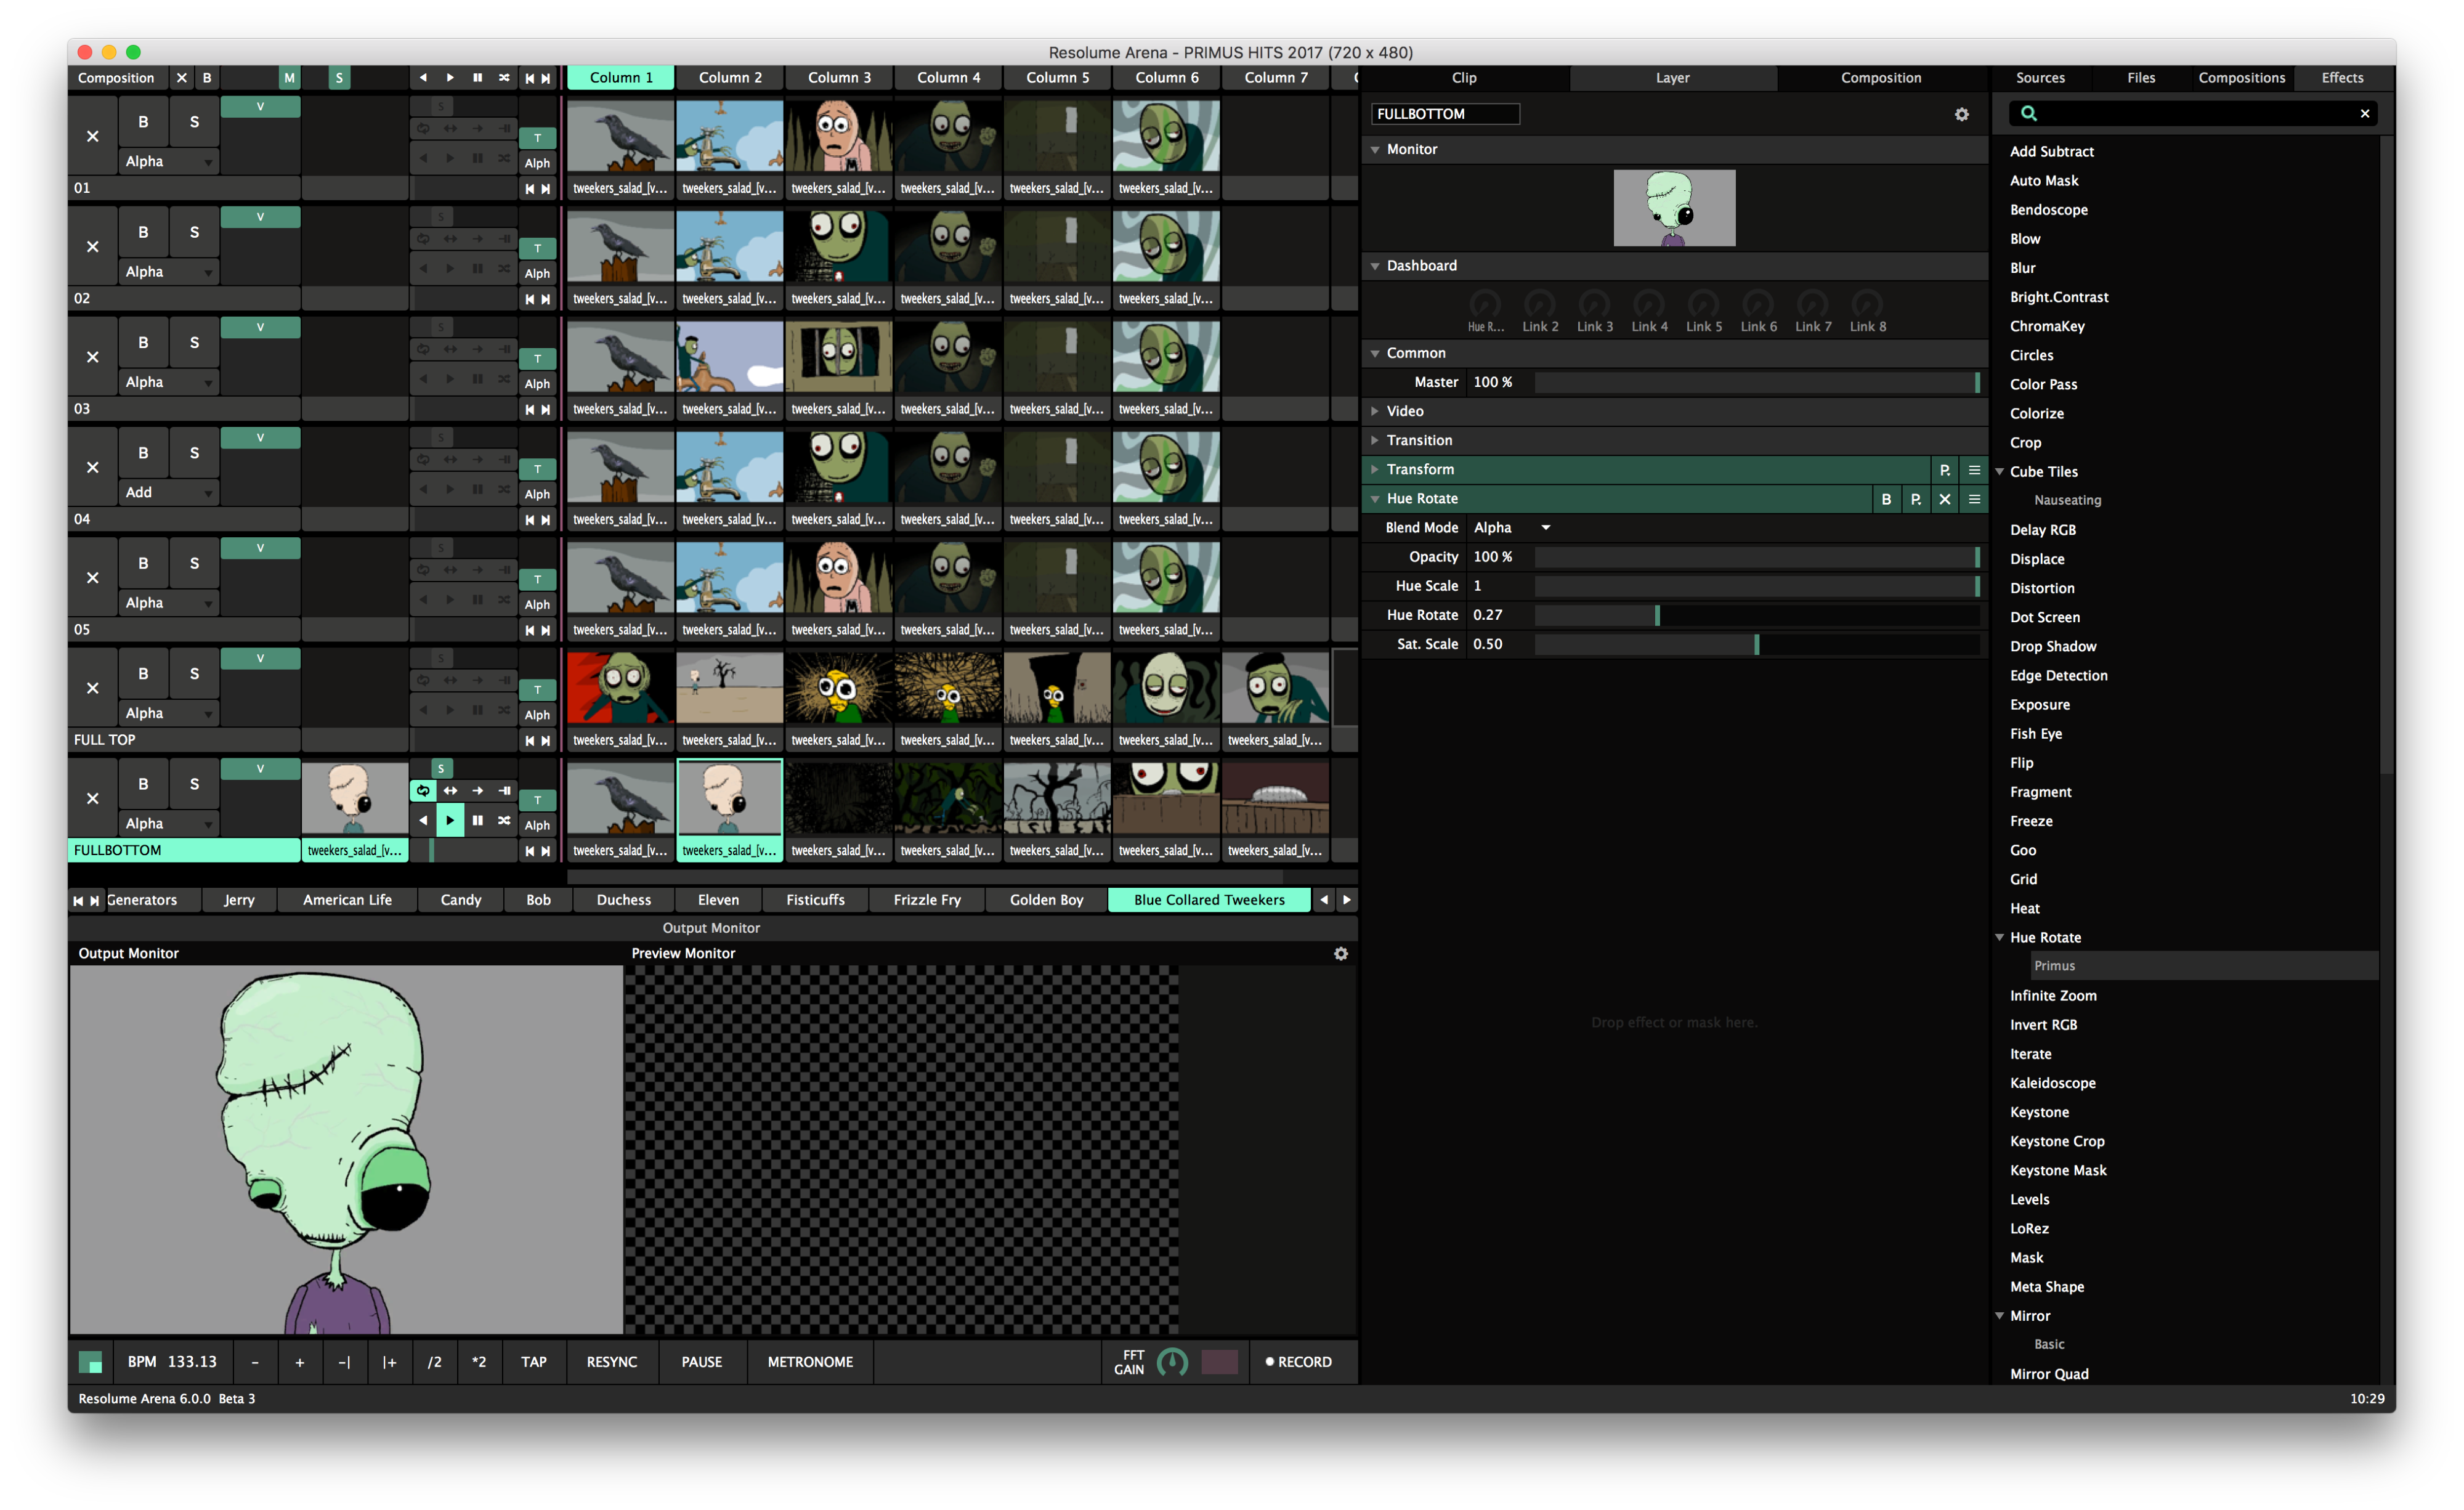Open the FULLBOTTOM layer settings gear
2464x1510 pixels.
point(1962,115)
